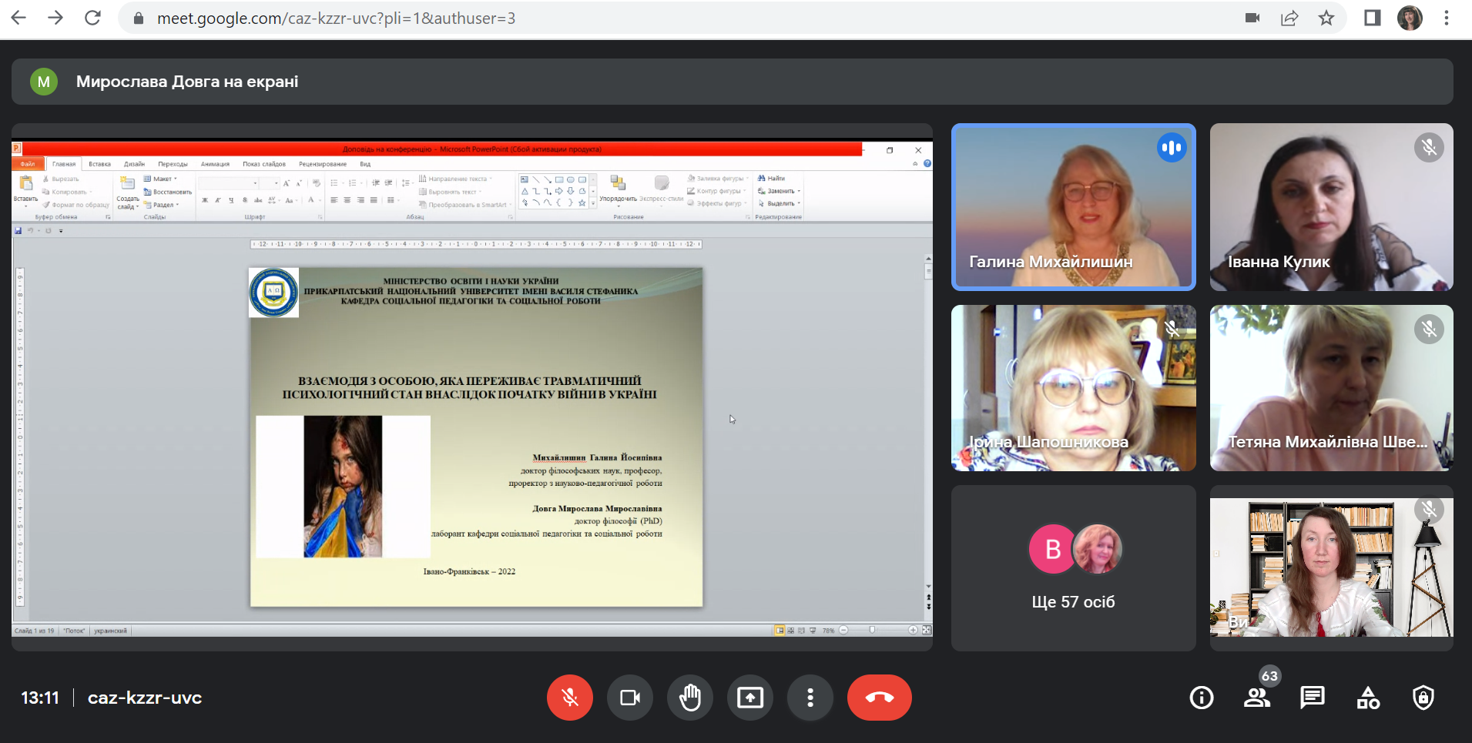Unmute the microphone in call controls

(569, 698)
